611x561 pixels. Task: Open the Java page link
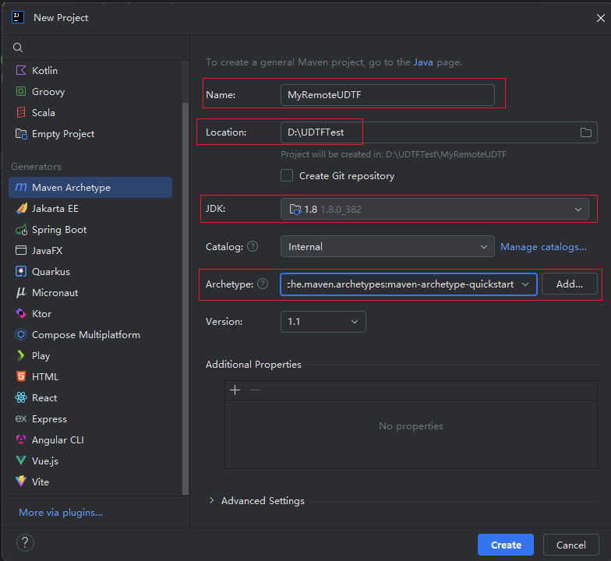pyautogui.click(x=423, y=62)
